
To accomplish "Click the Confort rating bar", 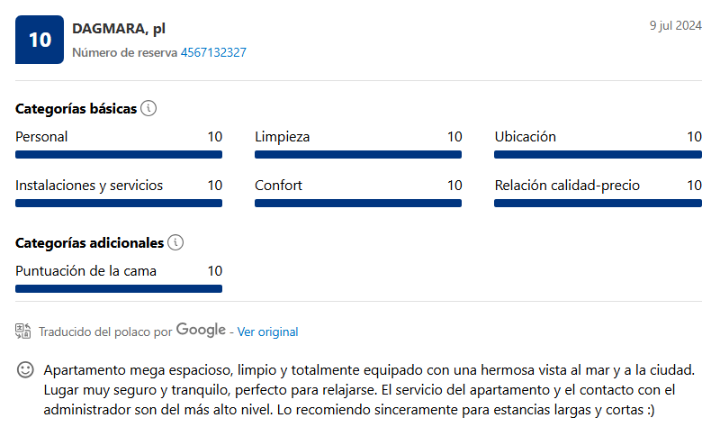I will (x=358, y=204).
